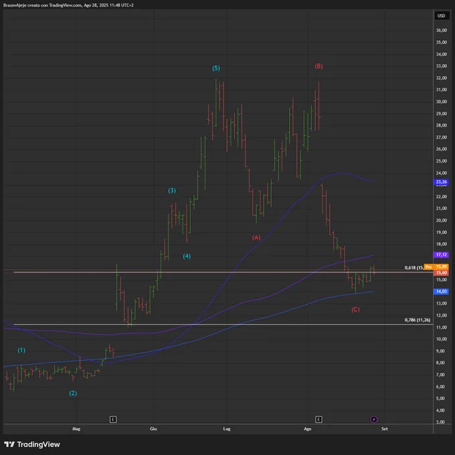
Task: Click the Giu label on time axis
Action: point(153,429)
